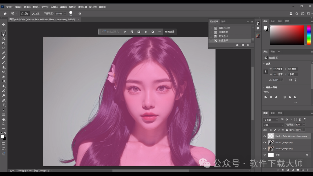Create new layer with plus icon
The image size is (313, 176).
click(x=303, y=170)
